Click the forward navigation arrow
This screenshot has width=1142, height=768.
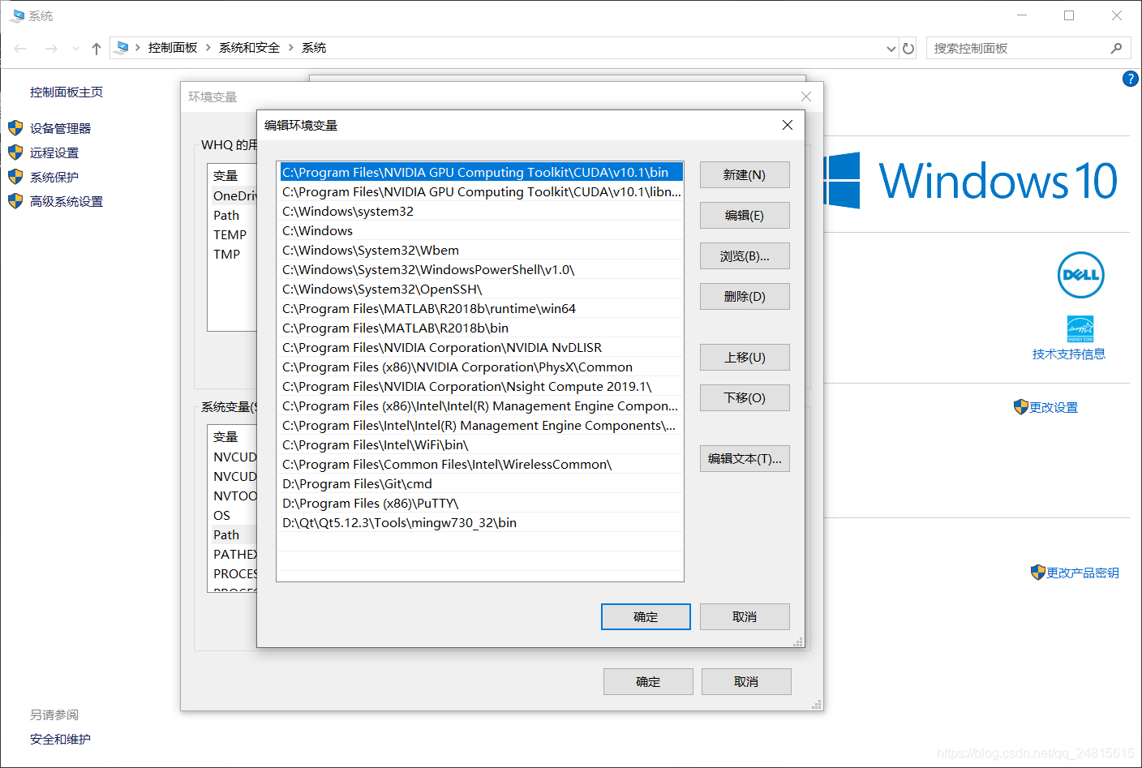coord(51,49)
